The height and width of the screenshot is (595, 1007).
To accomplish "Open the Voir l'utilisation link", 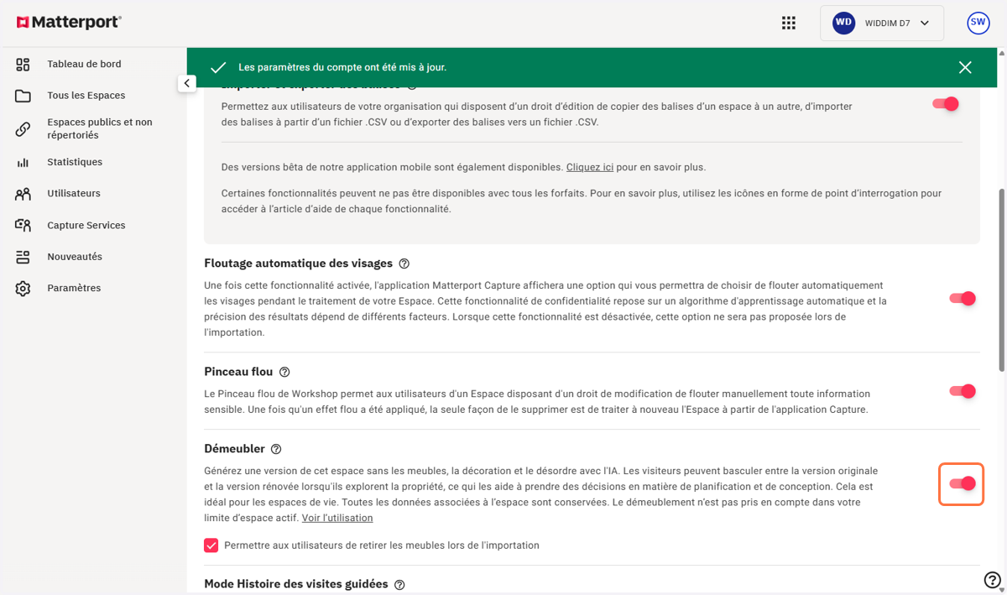I will [x=337, y=518].
